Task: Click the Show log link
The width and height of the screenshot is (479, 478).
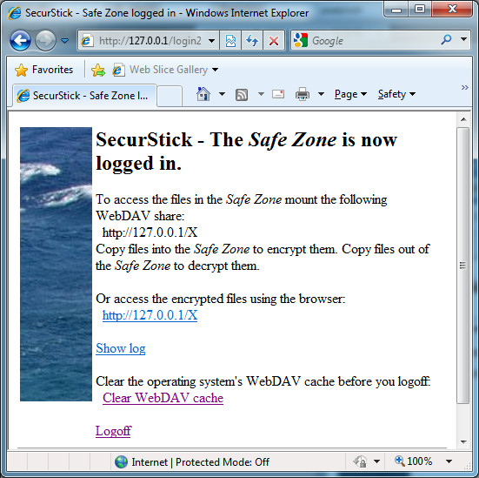Action: point(120,348)
